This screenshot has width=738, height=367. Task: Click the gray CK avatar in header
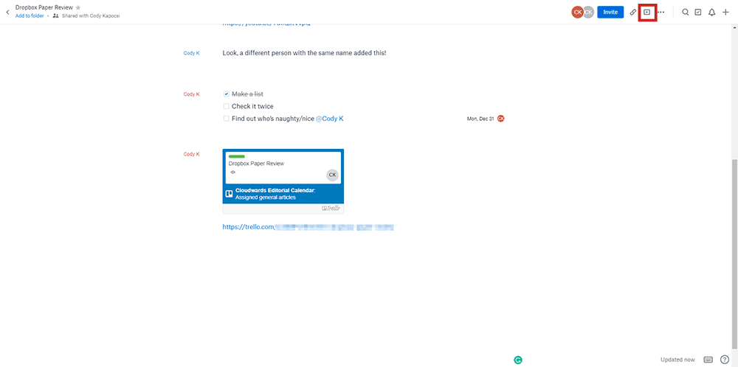pos(588,13)
